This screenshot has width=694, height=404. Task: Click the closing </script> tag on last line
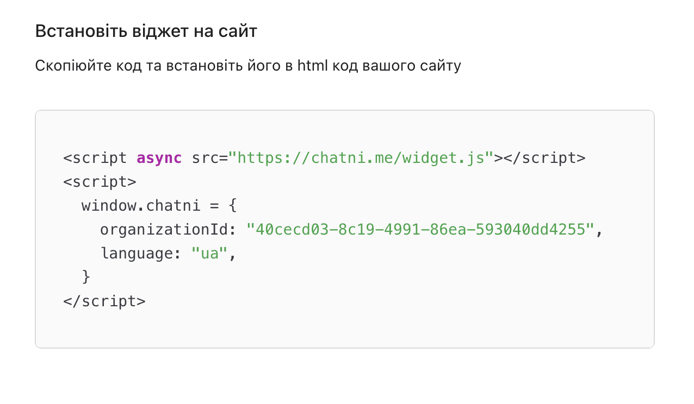click(104, 301)
